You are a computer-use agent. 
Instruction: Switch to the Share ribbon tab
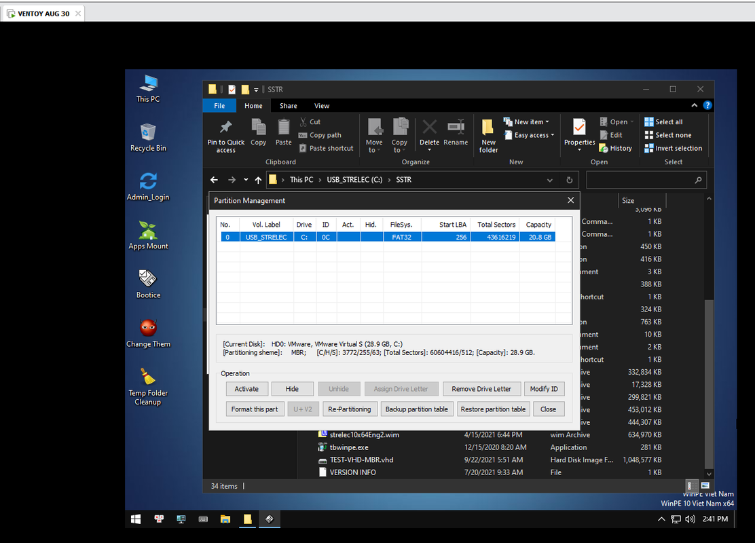point(288,105)
